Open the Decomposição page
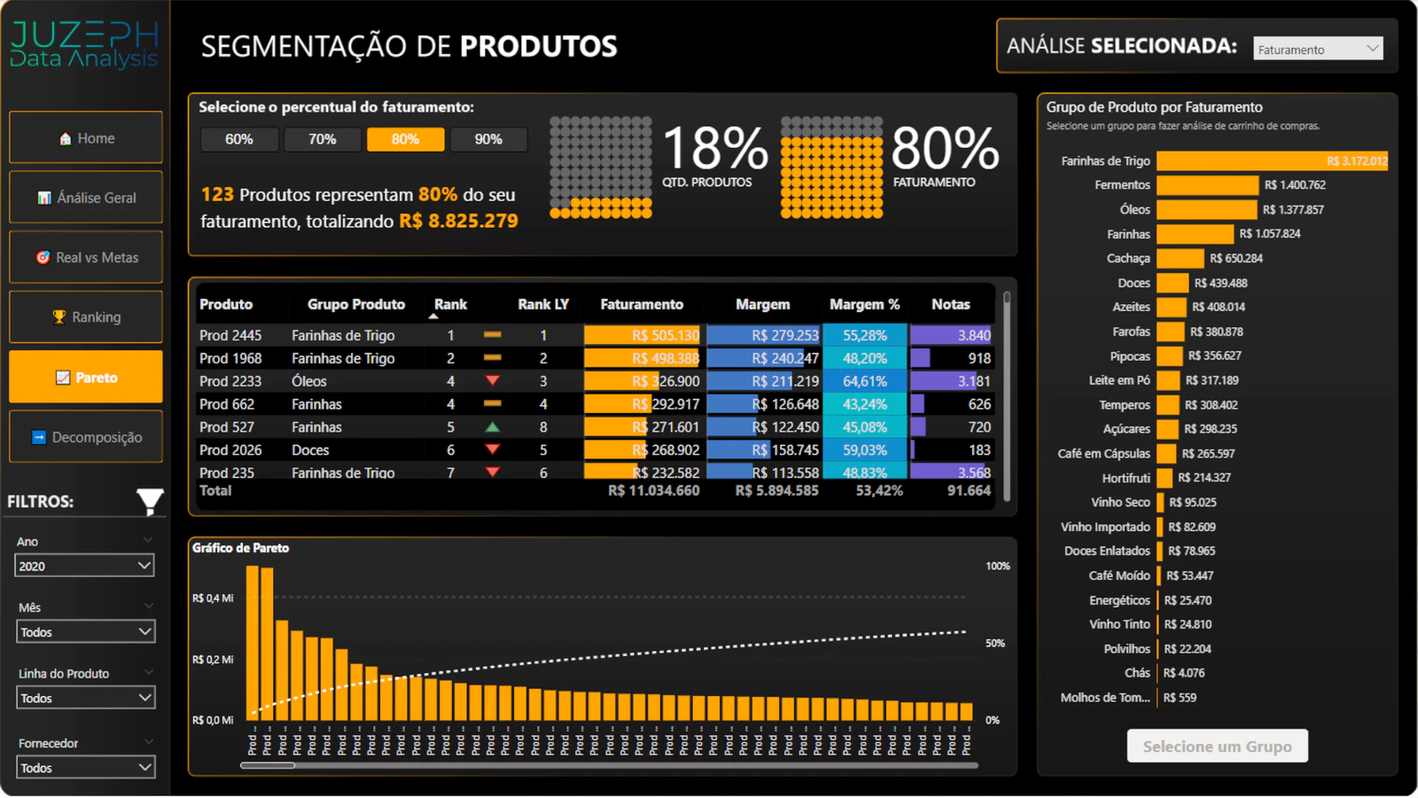The height and width of the screenshot is (798, 1418). click(86, 436)
